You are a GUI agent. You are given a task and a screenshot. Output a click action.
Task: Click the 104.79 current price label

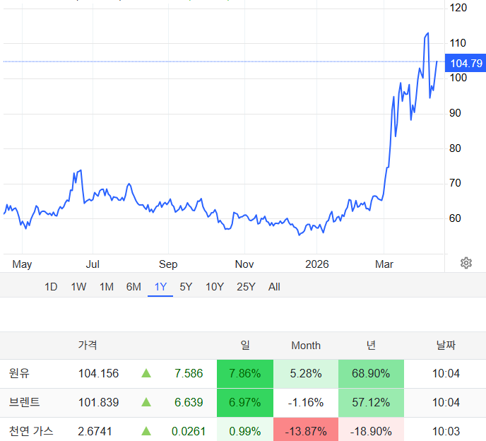[466, 64]
